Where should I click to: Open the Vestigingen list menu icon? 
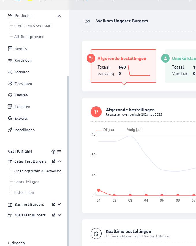click(x=59, y=152)
